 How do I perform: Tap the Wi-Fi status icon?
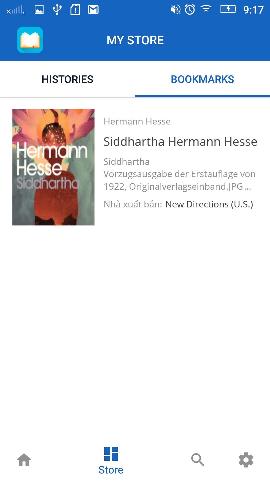point(206,10)
